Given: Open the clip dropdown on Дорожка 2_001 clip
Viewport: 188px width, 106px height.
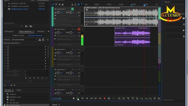Looking at the screenshot, I should click(x=149, y=28).
